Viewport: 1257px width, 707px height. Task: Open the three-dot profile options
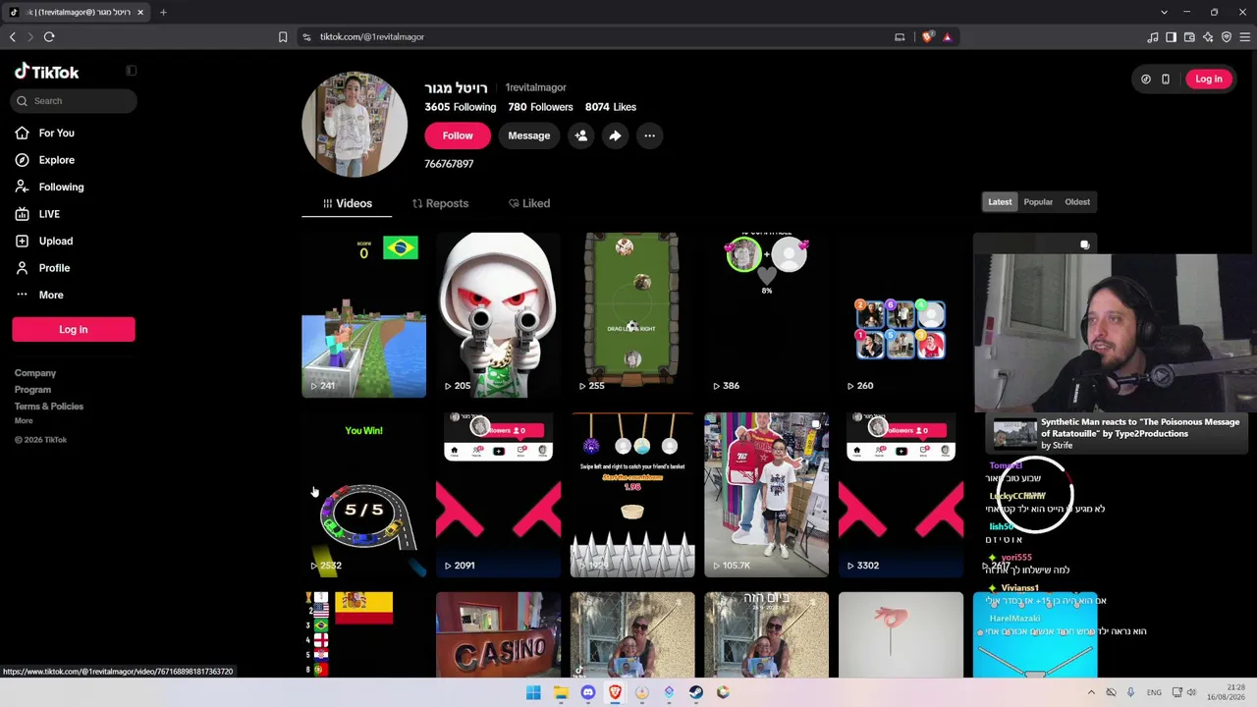(x=649, y=136)
